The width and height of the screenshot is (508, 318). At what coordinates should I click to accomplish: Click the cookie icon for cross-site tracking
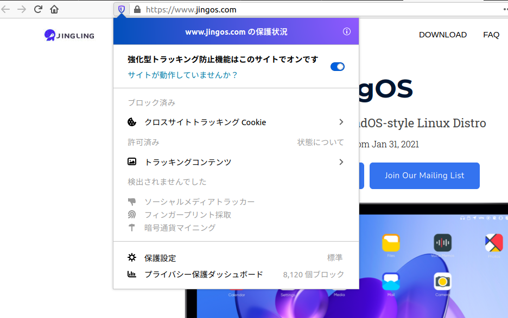click(132, 122)
